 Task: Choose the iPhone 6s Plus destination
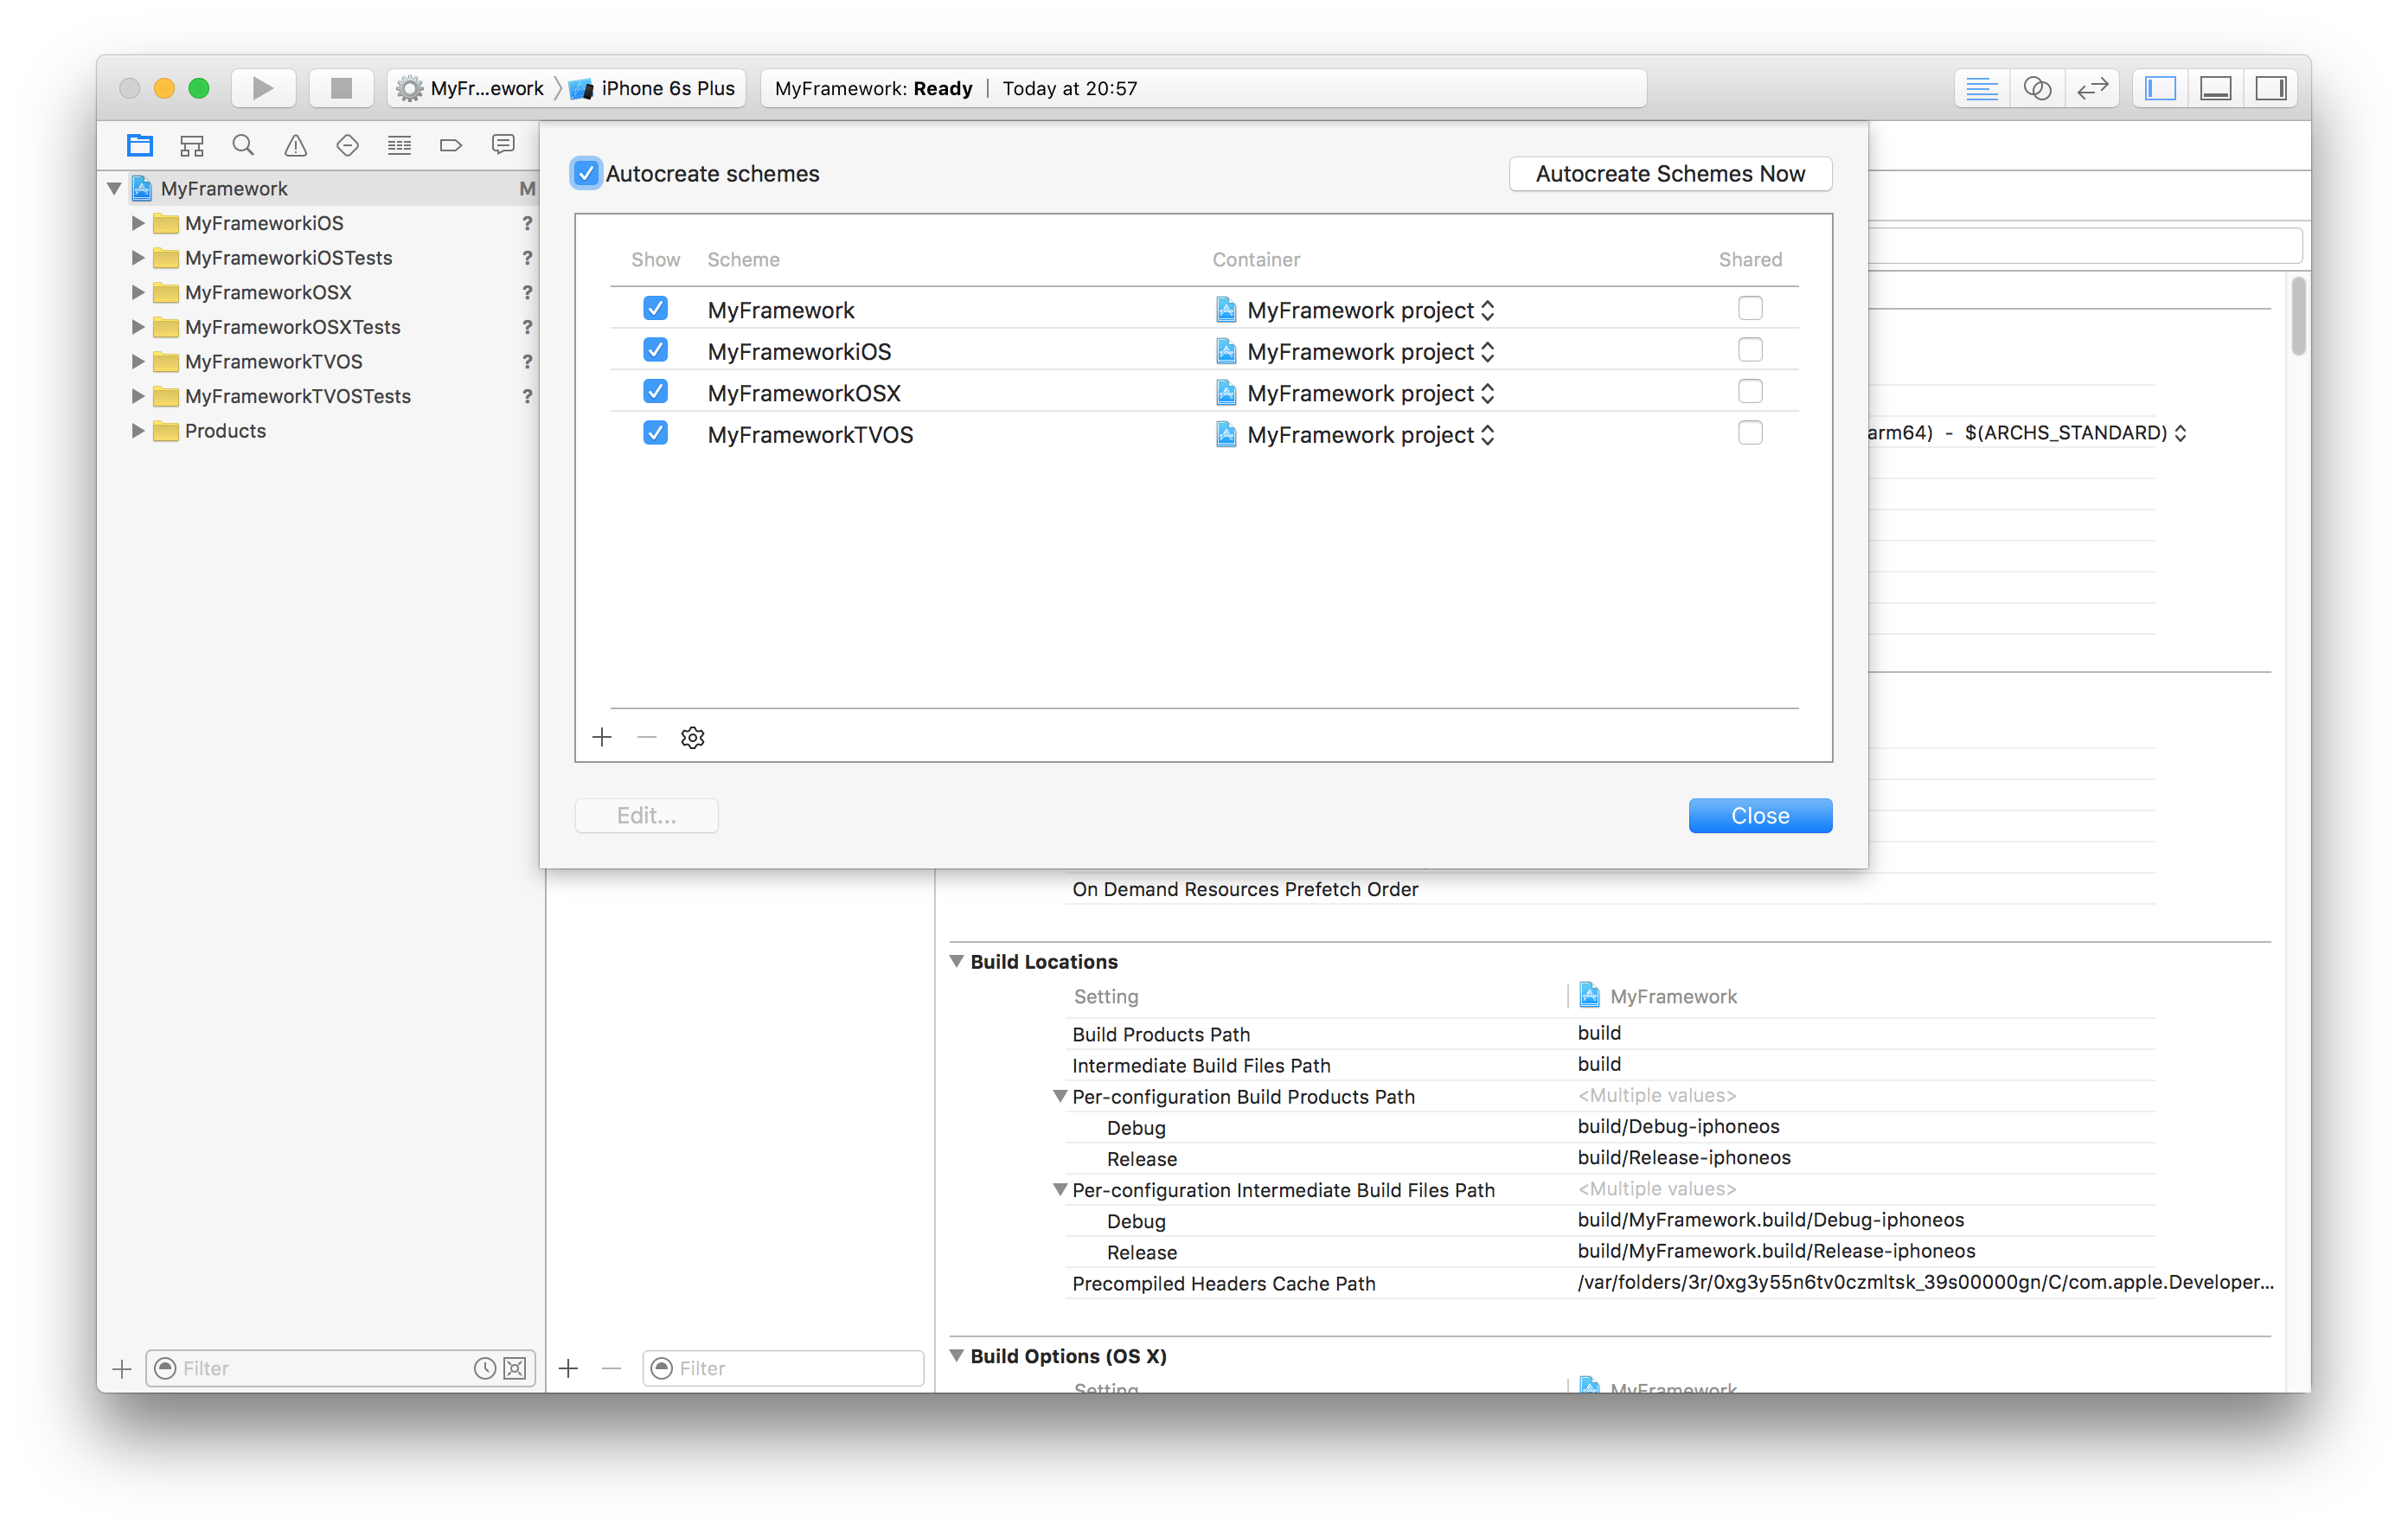point(653,88)
